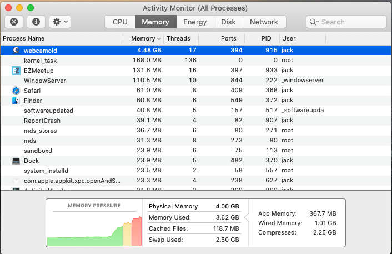Image resolution: width=392 pixels, height=254 pixels.
Task: Open the process info inspector icon
Action: pyautogui.click(x=36, y=22)
